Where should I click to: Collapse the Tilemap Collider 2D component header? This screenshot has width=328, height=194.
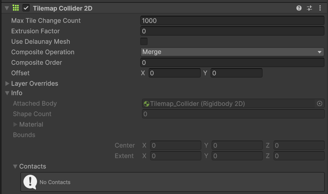[7, 8]
